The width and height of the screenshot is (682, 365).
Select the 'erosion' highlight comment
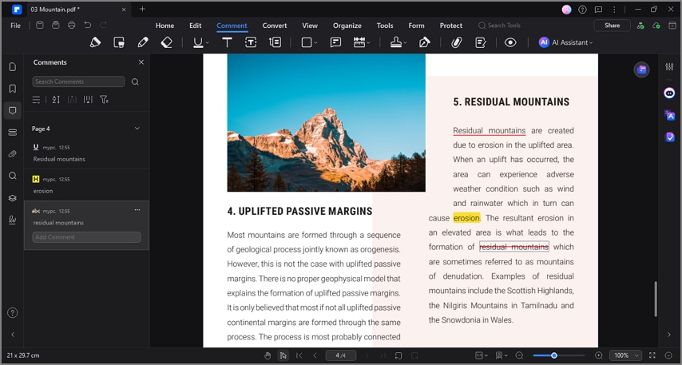coord(86,184)
